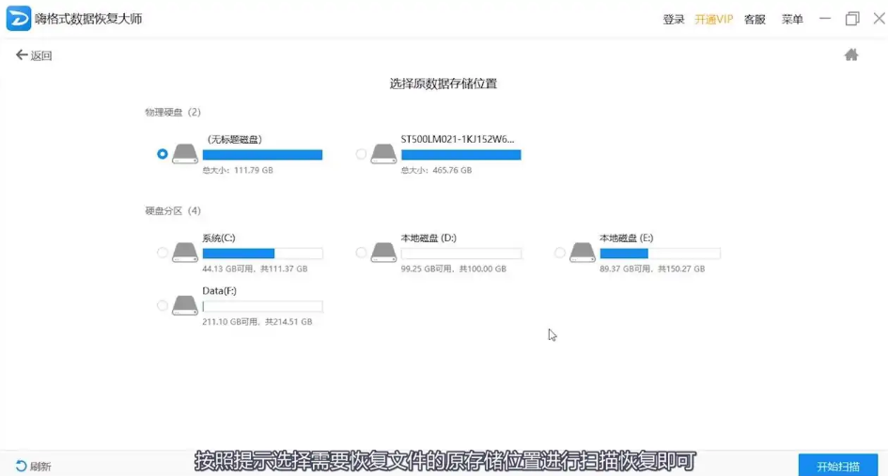This screenshot has width=888, height=476.
Task: Click 开通VIP in the title bar
Action: coord(713,19)
